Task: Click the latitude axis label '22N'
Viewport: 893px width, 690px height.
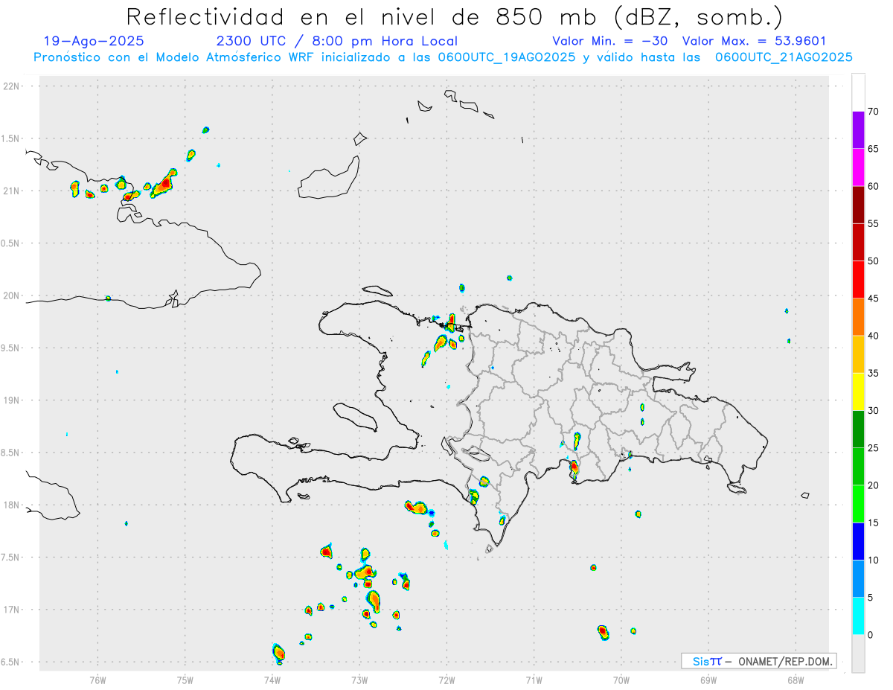Action: point(11,86)
